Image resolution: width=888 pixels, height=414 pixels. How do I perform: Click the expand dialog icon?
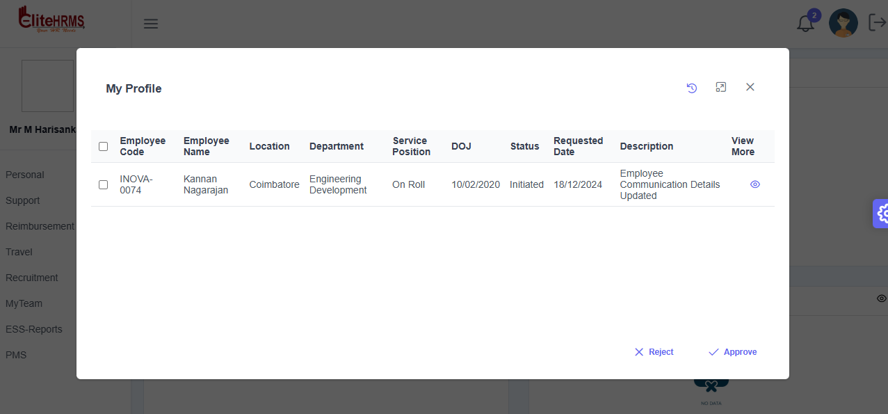721,88
